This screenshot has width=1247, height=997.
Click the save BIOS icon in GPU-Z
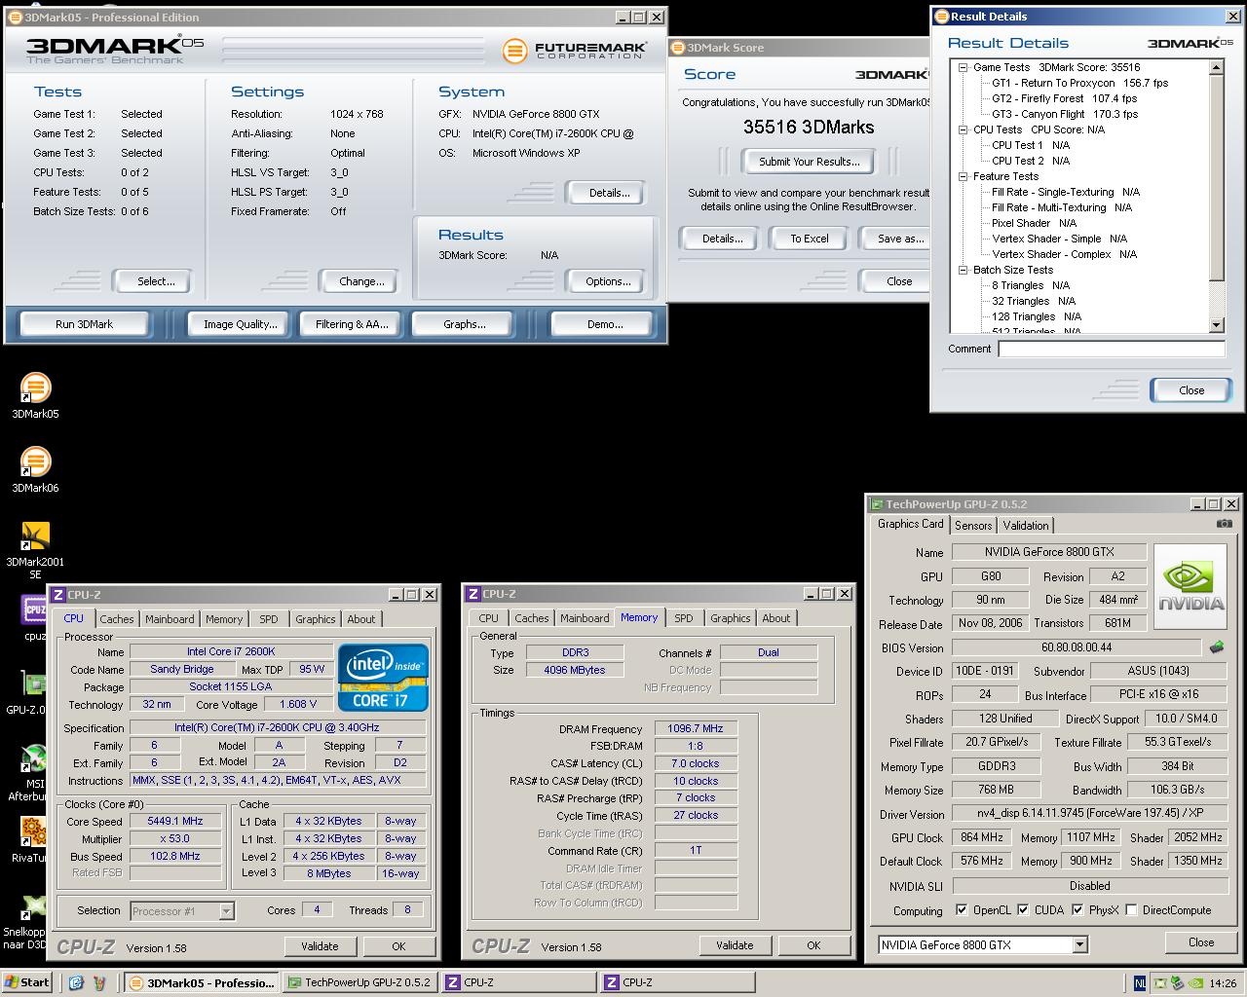(1217, 647)
